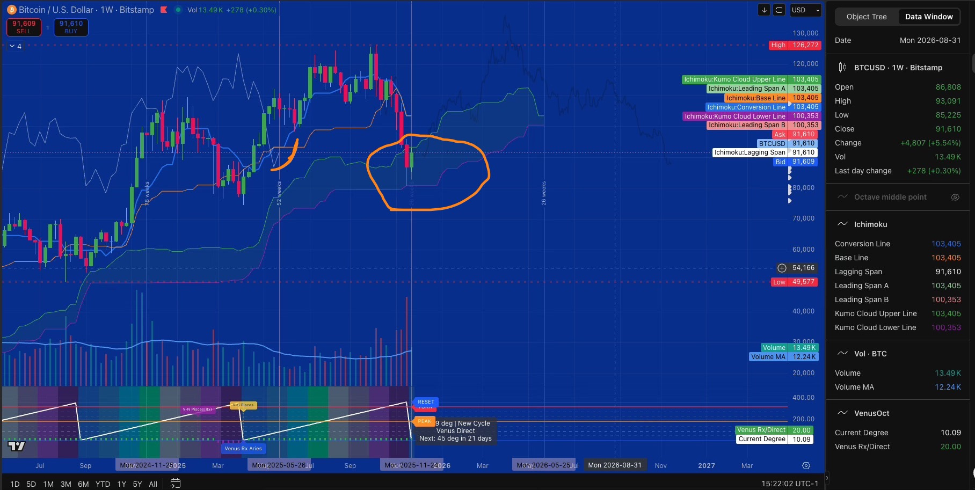Set time range to 3M
This screenshot has height=490, width=975.
pos(66,484)
